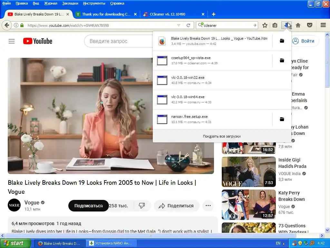330x248 pixels.
Task: Open the Firefox hamburger menu
Action: click(323, 25)
